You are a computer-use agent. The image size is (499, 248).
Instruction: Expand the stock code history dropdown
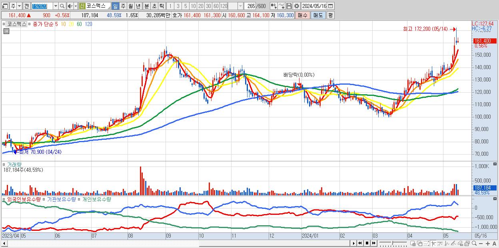pyautogui.click(x=56, y=6)
